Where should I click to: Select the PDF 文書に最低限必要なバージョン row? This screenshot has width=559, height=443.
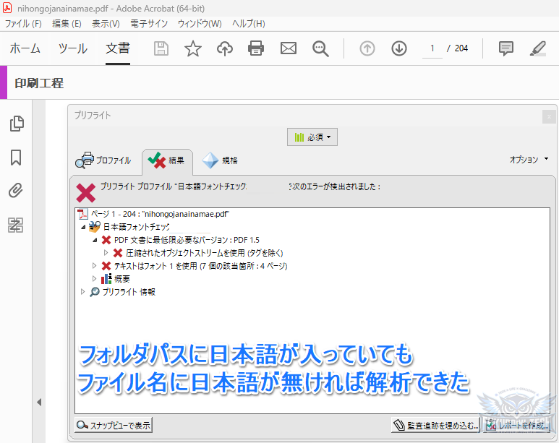(x=187, y=240)
